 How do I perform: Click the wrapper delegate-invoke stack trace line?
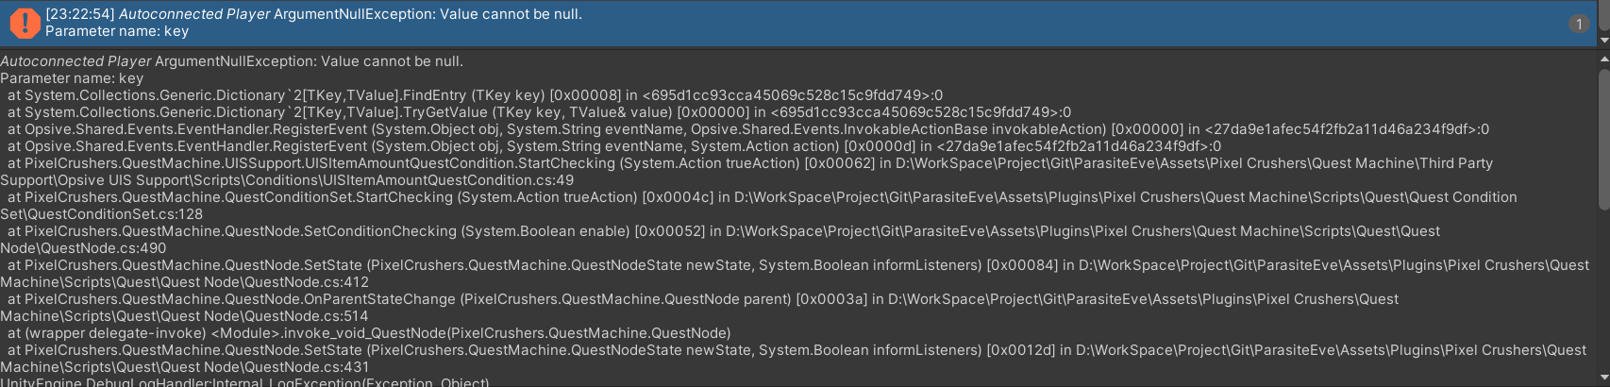[368, 333]
